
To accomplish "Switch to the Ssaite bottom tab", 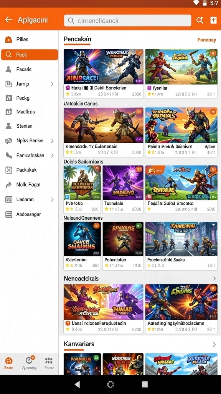I will (x=9, y=363).
